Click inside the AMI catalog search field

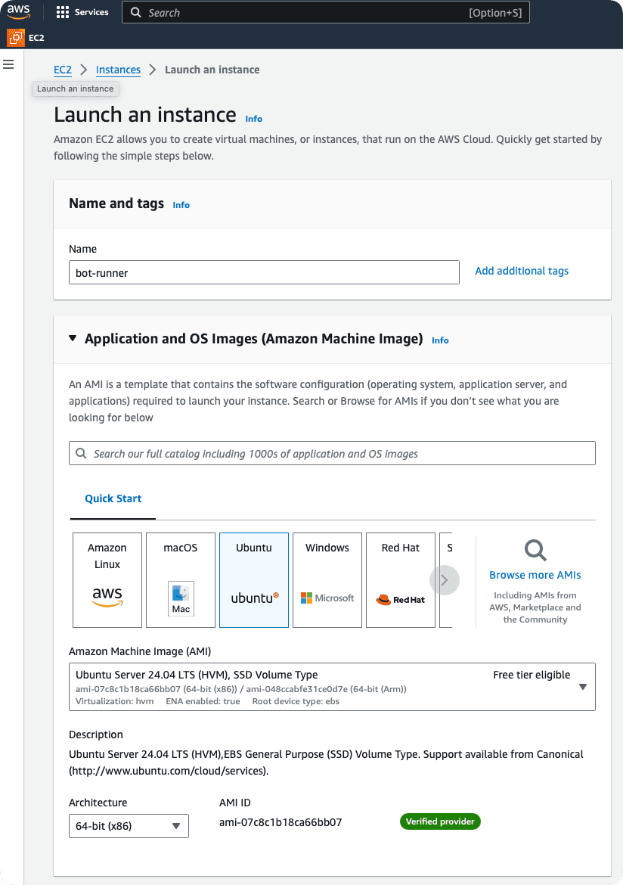click(x=332, y=453)
